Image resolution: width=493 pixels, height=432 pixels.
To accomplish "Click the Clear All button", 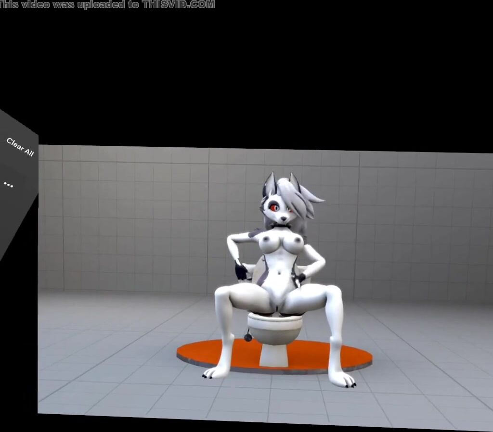I will (20, 147).
